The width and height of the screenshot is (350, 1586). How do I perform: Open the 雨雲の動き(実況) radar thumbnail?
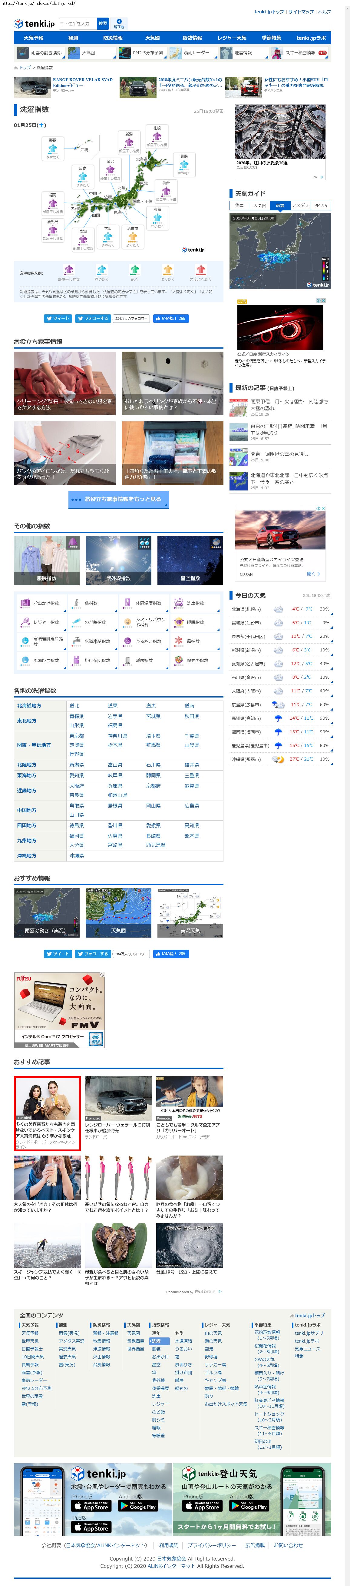(x=47, y=912)
